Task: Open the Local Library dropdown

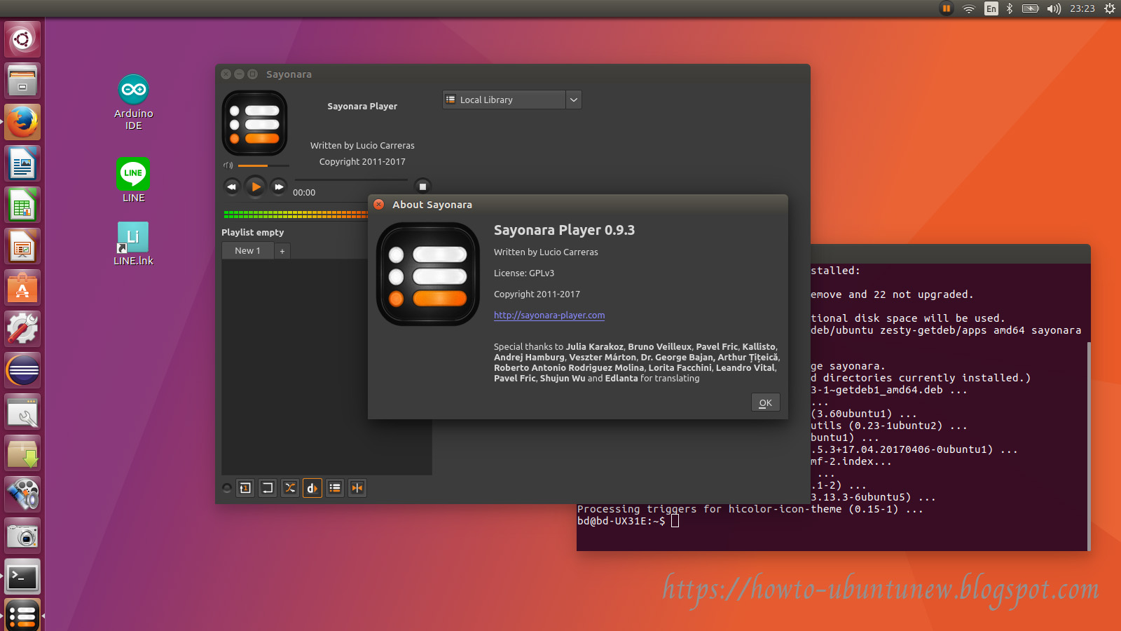Action: tap(573, 100)
